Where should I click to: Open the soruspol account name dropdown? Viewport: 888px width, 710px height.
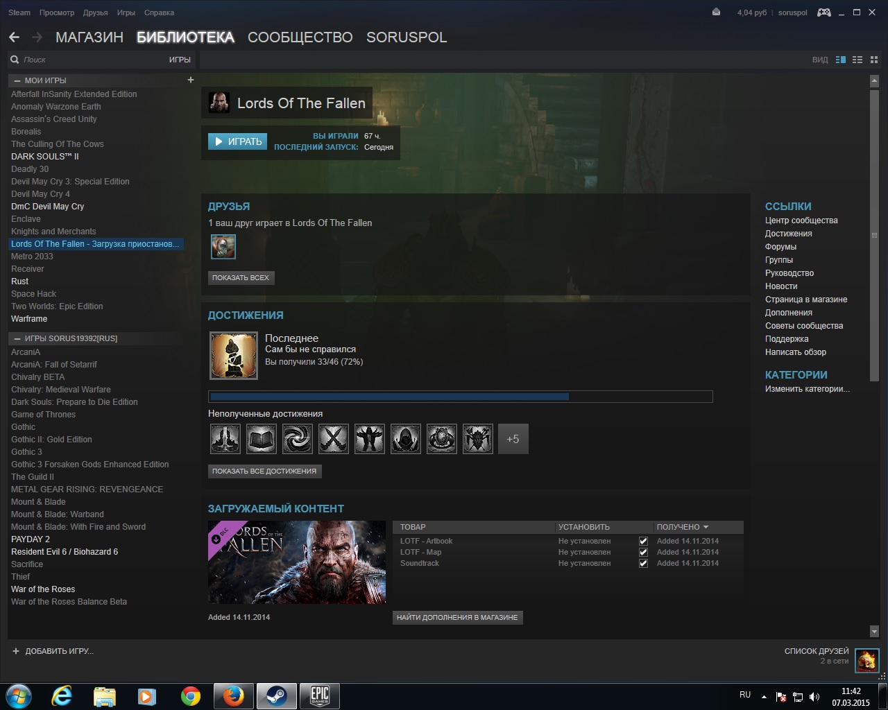tap(792, 12)
